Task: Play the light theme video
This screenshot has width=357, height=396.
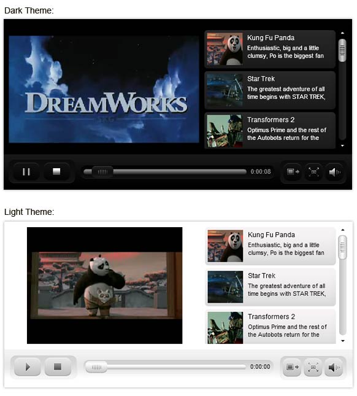Action: pyautogui.click(x=27, y=367)
